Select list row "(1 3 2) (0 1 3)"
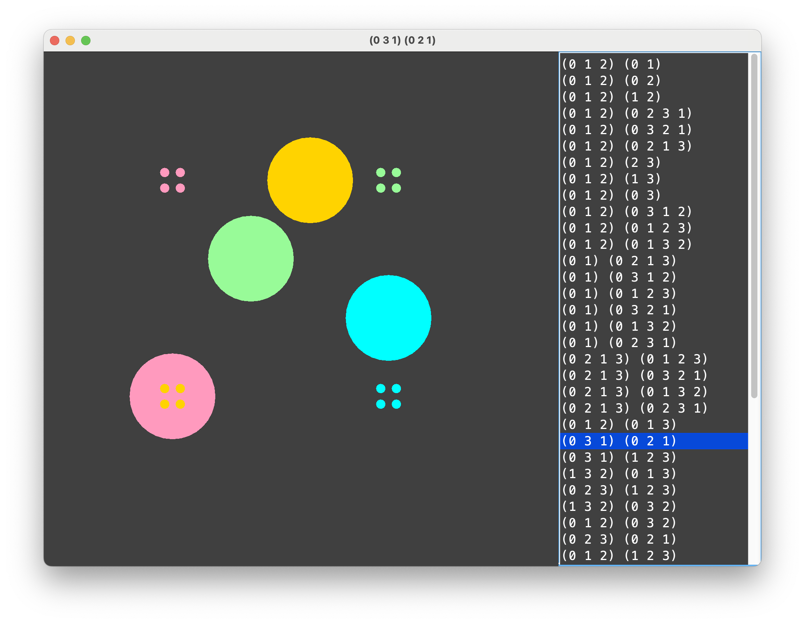 pyautogui.click(x=654, y=473)
